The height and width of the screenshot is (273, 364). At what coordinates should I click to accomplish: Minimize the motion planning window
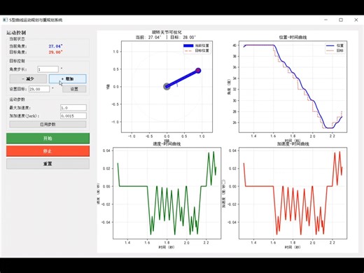326,20
